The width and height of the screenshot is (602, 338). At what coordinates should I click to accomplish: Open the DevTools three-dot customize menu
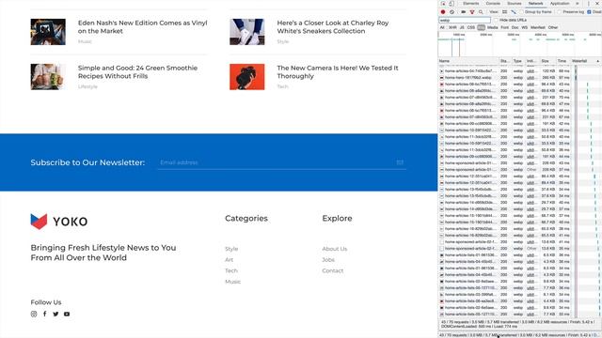point(589,4)
